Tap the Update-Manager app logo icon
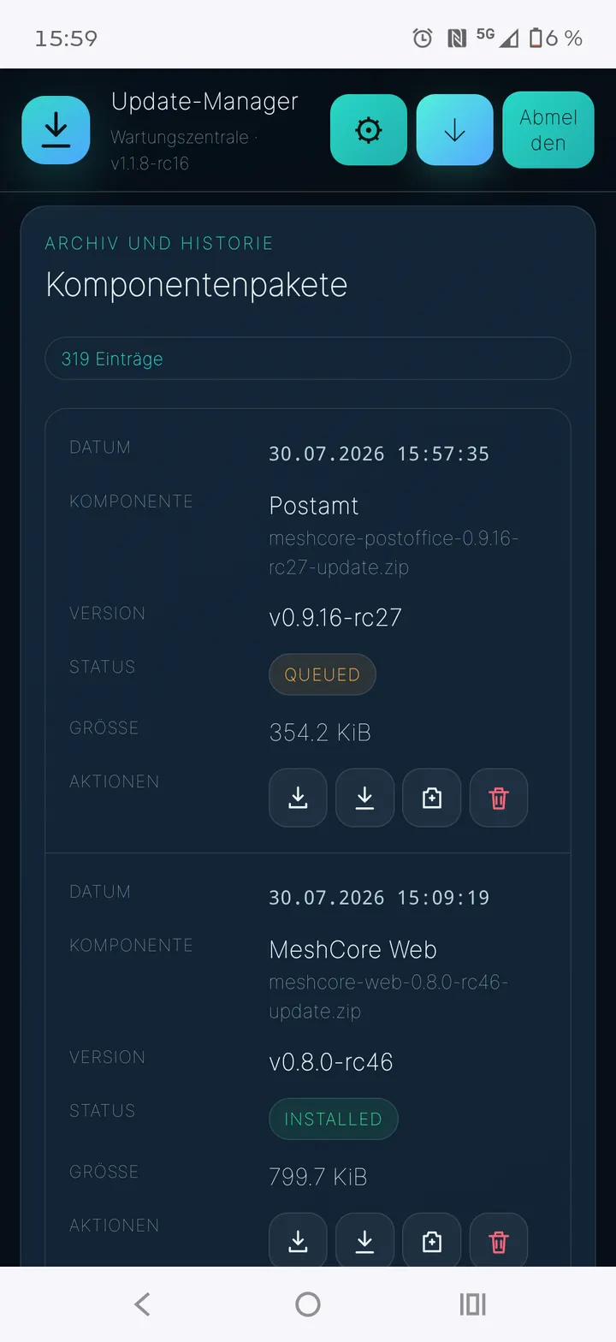Viewport: 616px width, 1342px height. 56,130
